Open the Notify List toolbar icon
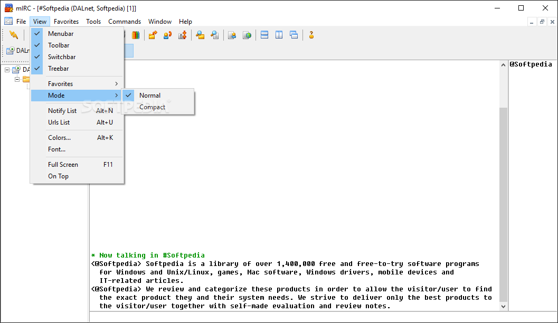The width and height of the screenshot is (558, 323). pyautogui.click(x=232, y=35)
